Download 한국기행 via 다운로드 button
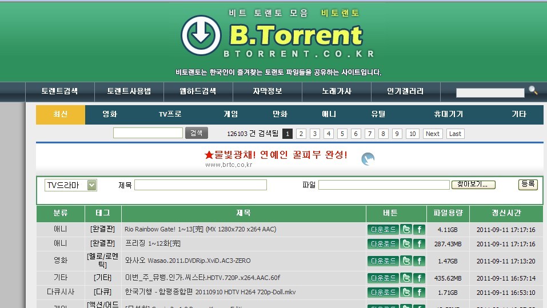 pos(383,292)
